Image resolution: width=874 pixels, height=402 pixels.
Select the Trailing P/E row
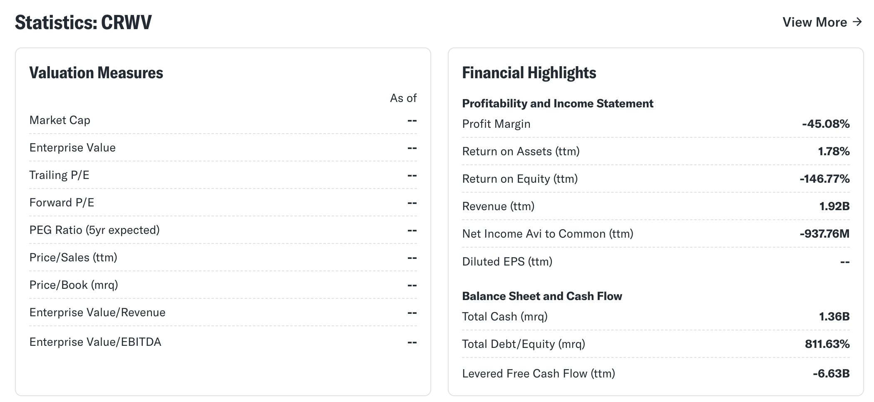[223, 175]
